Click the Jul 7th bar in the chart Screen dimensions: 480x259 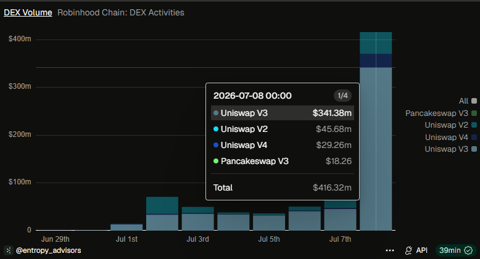[x=340, y=216]
